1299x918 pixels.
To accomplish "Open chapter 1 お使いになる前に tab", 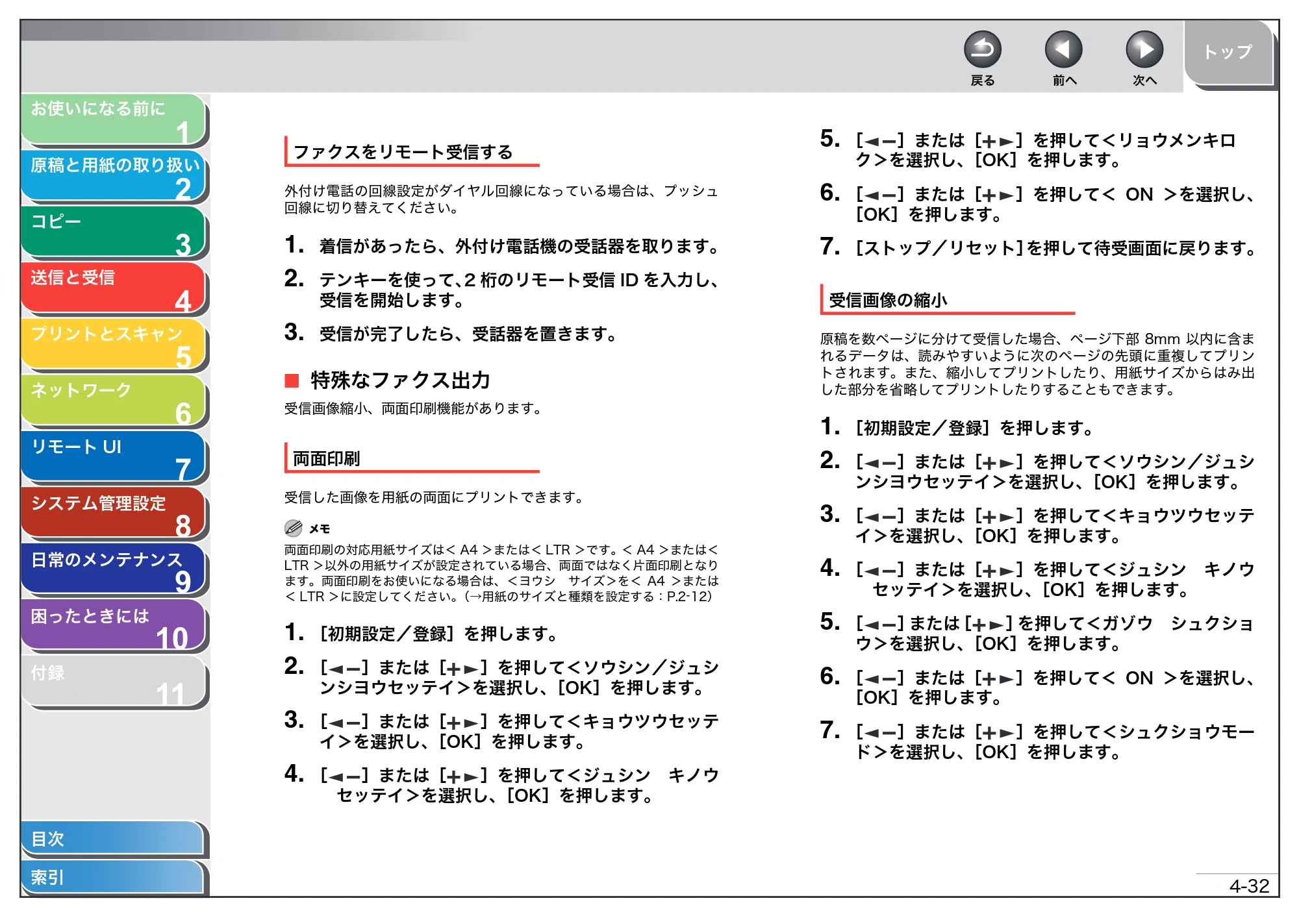I will pyautogui.click(x=113, y=120).
